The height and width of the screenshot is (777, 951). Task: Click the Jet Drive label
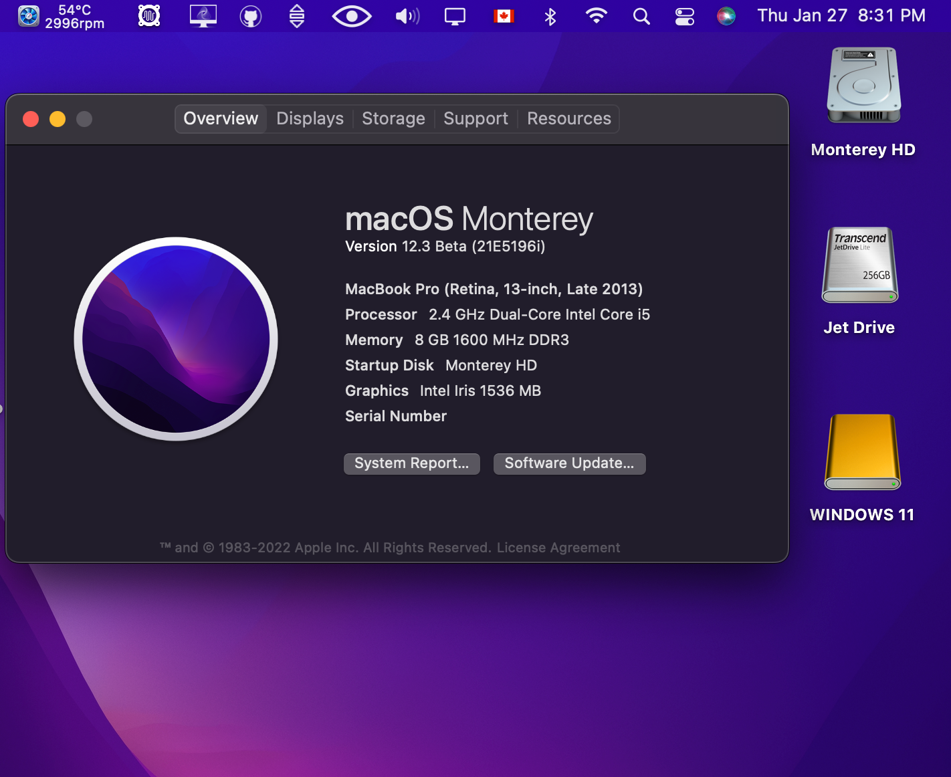pos(859,328)
